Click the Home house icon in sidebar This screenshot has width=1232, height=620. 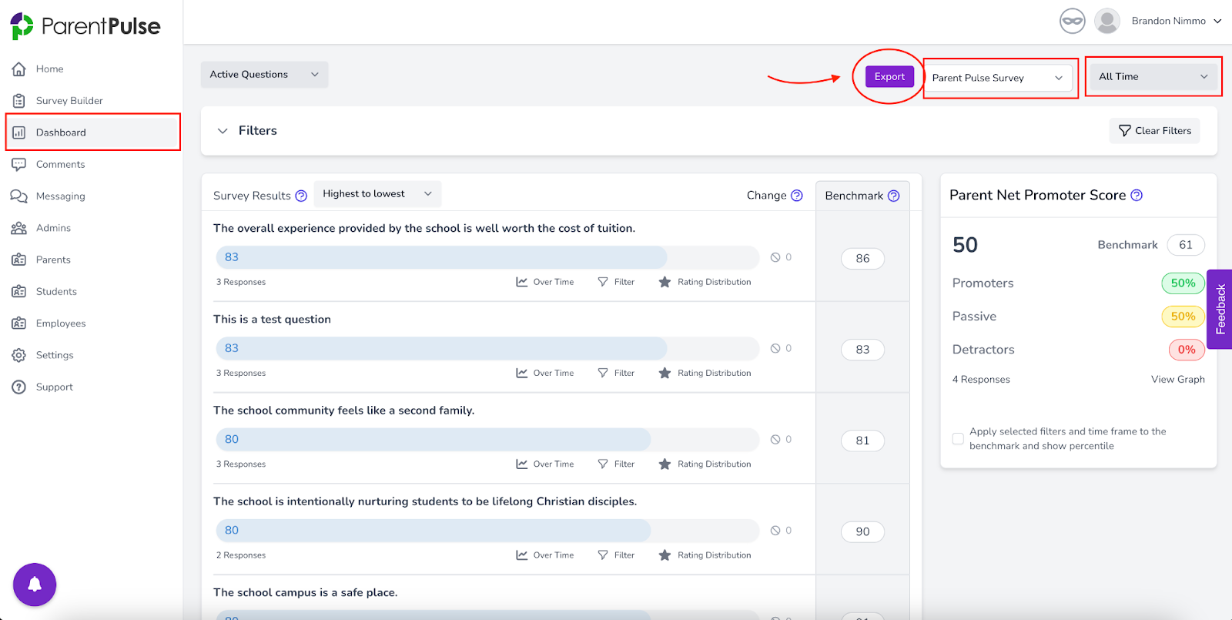point(19,69)
